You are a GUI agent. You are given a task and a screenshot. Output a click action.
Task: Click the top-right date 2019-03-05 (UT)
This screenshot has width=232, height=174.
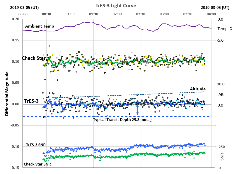point(215,7)
